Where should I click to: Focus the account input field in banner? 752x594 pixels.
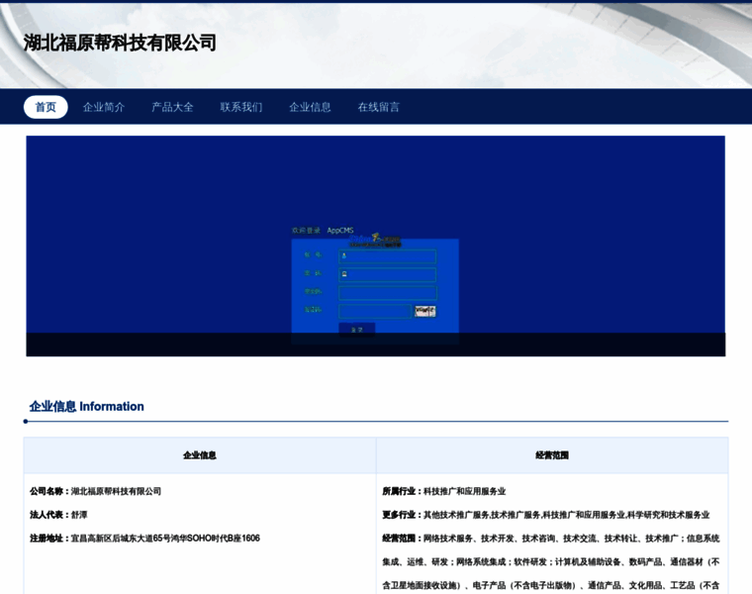[x=391, y=256]
